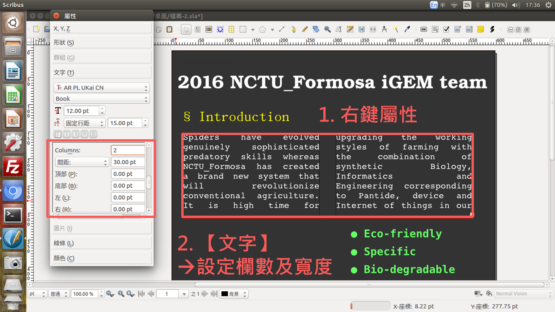555x312 pixels.
Task: Choose the Edit Contents of Frame tool
Action: tap(339, 29)
